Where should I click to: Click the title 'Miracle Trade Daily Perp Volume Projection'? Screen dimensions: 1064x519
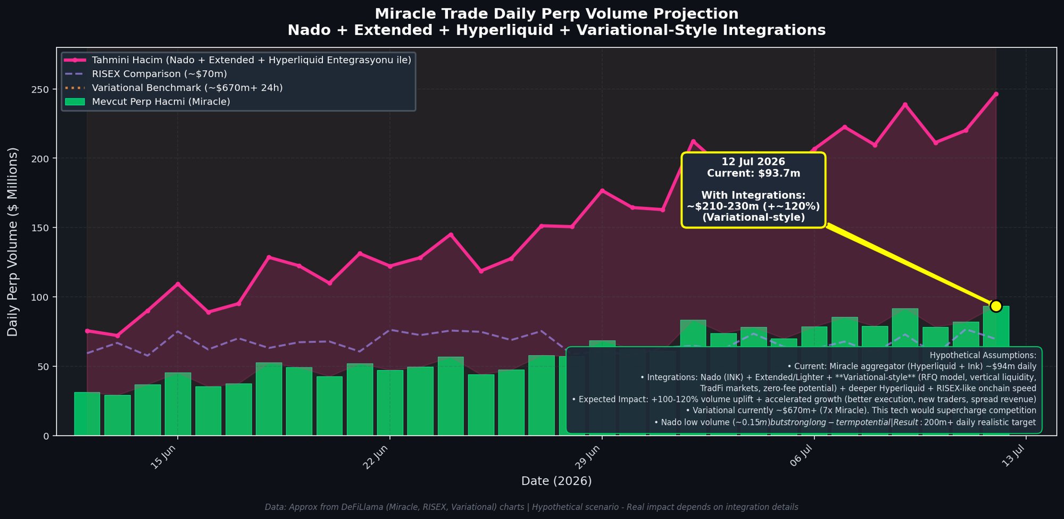(556, 14)
